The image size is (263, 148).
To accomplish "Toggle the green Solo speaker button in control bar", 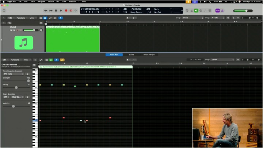I will 196,11.
